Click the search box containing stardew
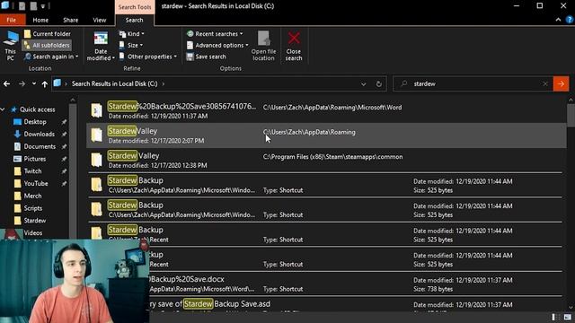Viewport: 575px width, 323px height. coord(473,83)
